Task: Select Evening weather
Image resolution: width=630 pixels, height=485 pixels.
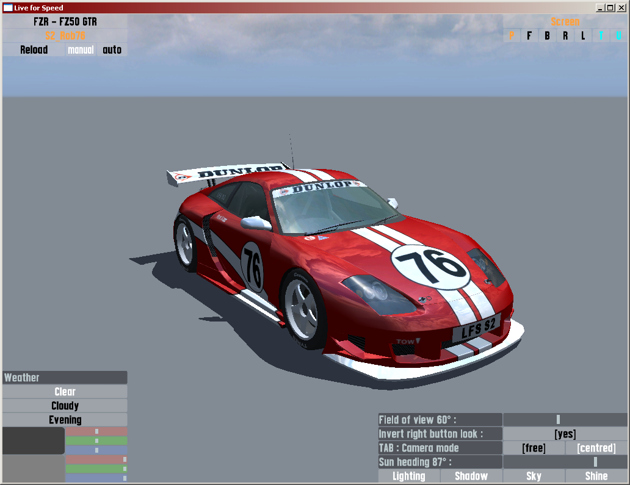Action: point(65,420)
